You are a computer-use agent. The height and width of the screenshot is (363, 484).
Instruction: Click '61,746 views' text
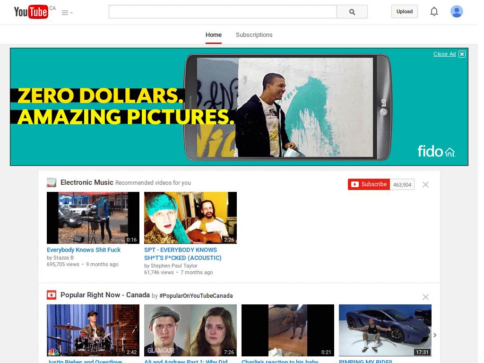pos(159,273)
